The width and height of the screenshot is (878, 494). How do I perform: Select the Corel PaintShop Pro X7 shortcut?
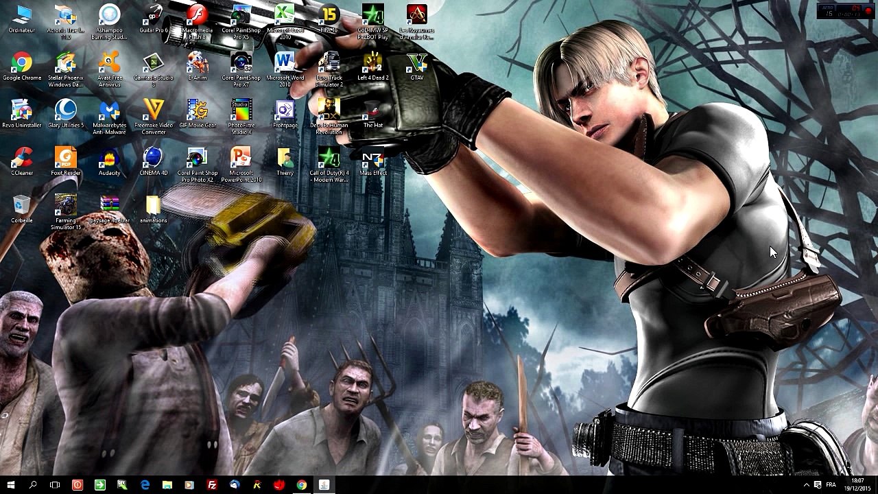[241, 70]
